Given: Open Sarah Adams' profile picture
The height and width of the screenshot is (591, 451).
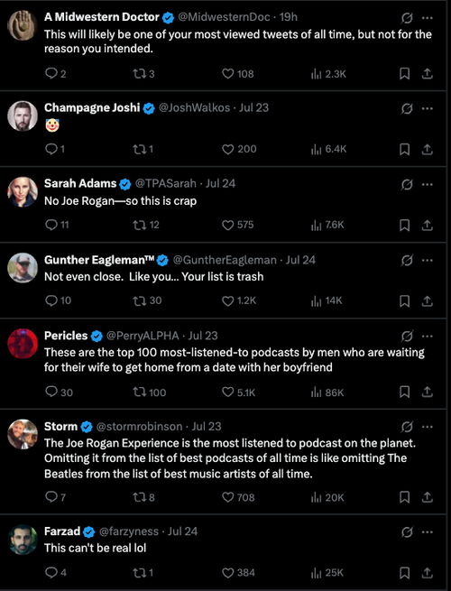Looking at the screenshot, I should (23, 192).
